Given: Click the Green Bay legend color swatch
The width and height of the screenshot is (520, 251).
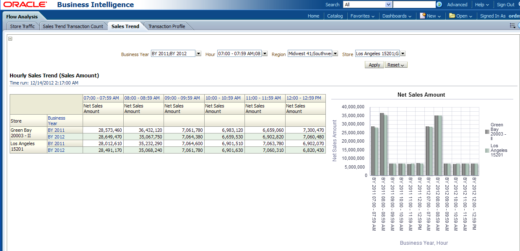Looking at the screenshot, I should tap(487, 131).
